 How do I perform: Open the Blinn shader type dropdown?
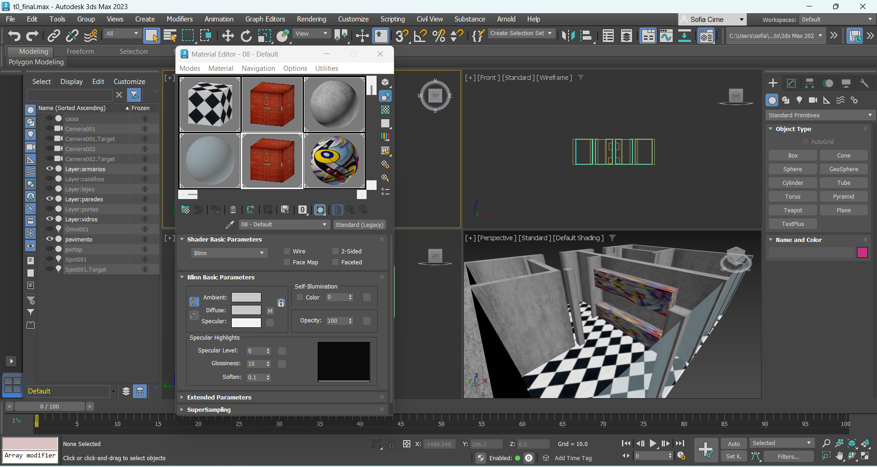[229, 253]
